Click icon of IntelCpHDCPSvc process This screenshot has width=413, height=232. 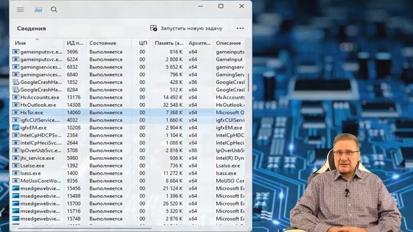[x=15, y=135]
